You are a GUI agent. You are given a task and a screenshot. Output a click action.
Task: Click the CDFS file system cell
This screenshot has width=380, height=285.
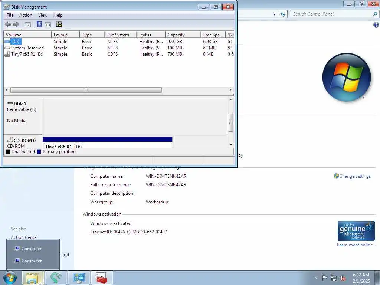pos(112,54)
